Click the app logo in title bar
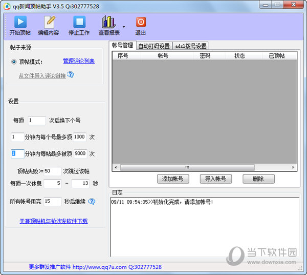 pyautogui.click(x=7, y=7)
